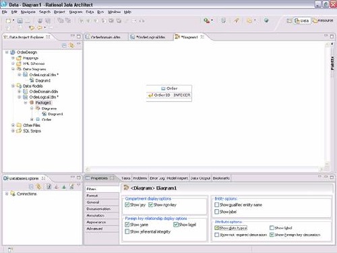Minimize the Data Project Explorer panel
Screen dimensions: 337x253
[73, 36]
